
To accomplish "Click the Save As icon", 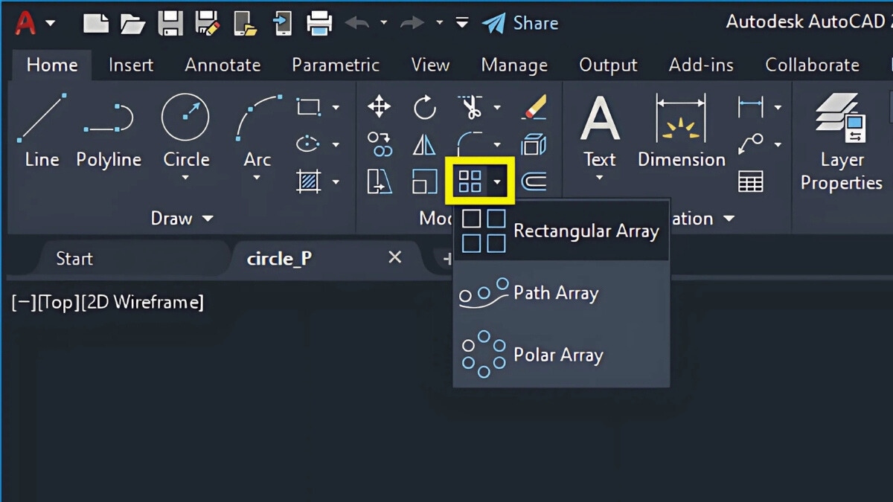I will click(208, 23).
